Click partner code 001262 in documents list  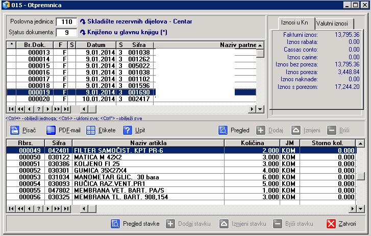point(139,59)
